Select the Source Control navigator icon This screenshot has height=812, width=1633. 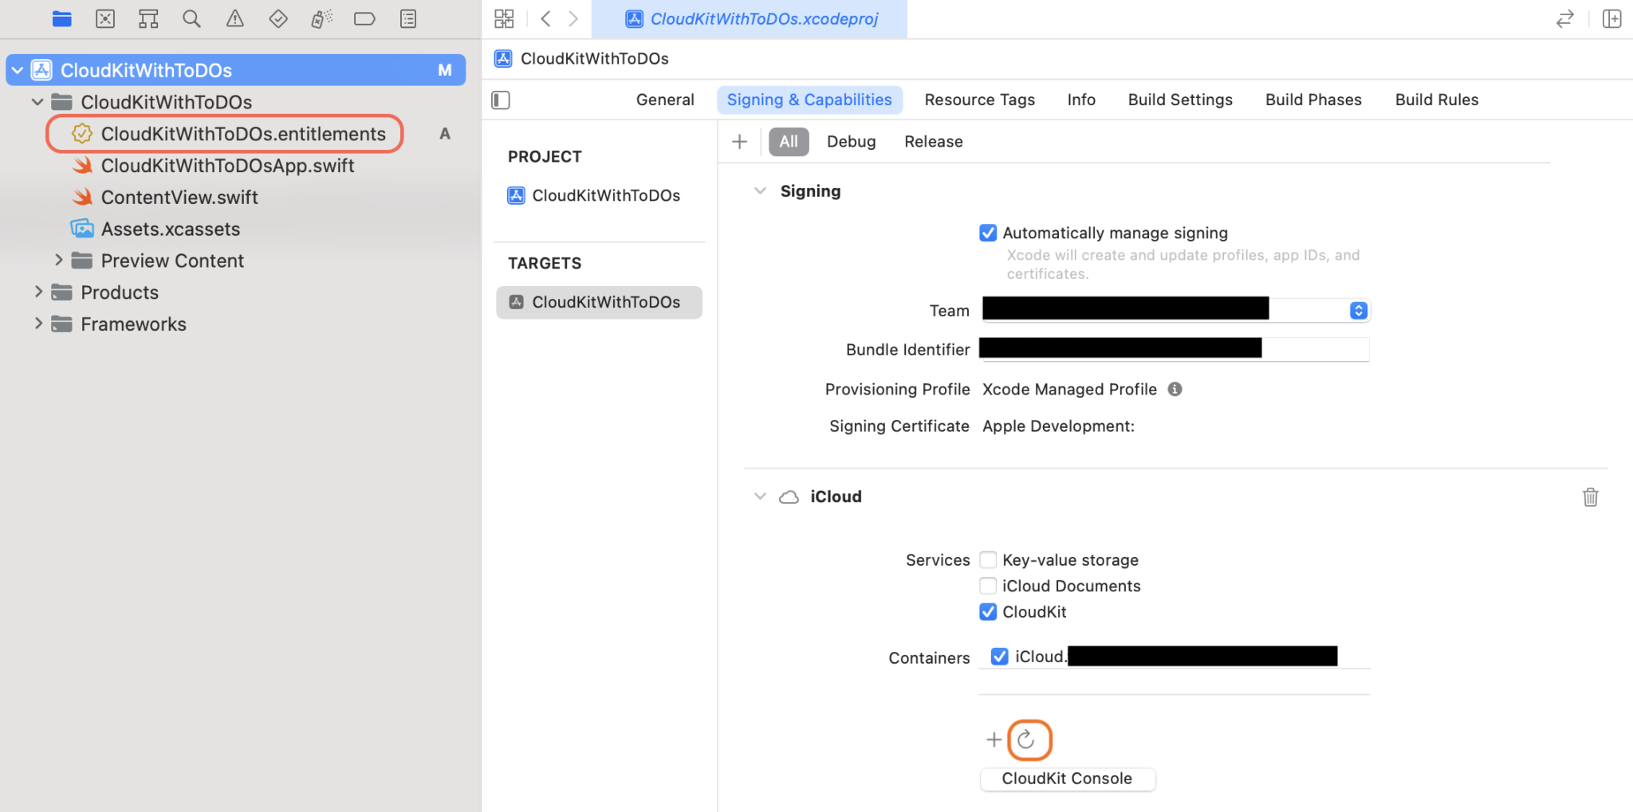105,18
